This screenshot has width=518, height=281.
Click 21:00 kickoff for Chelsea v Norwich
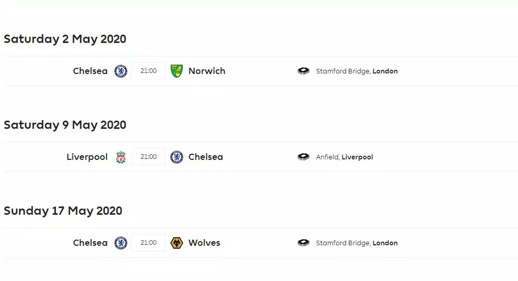click(149, 71)
